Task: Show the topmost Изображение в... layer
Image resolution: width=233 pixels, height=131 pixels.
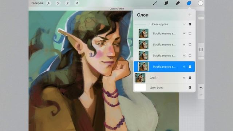Action: [190, 33]
